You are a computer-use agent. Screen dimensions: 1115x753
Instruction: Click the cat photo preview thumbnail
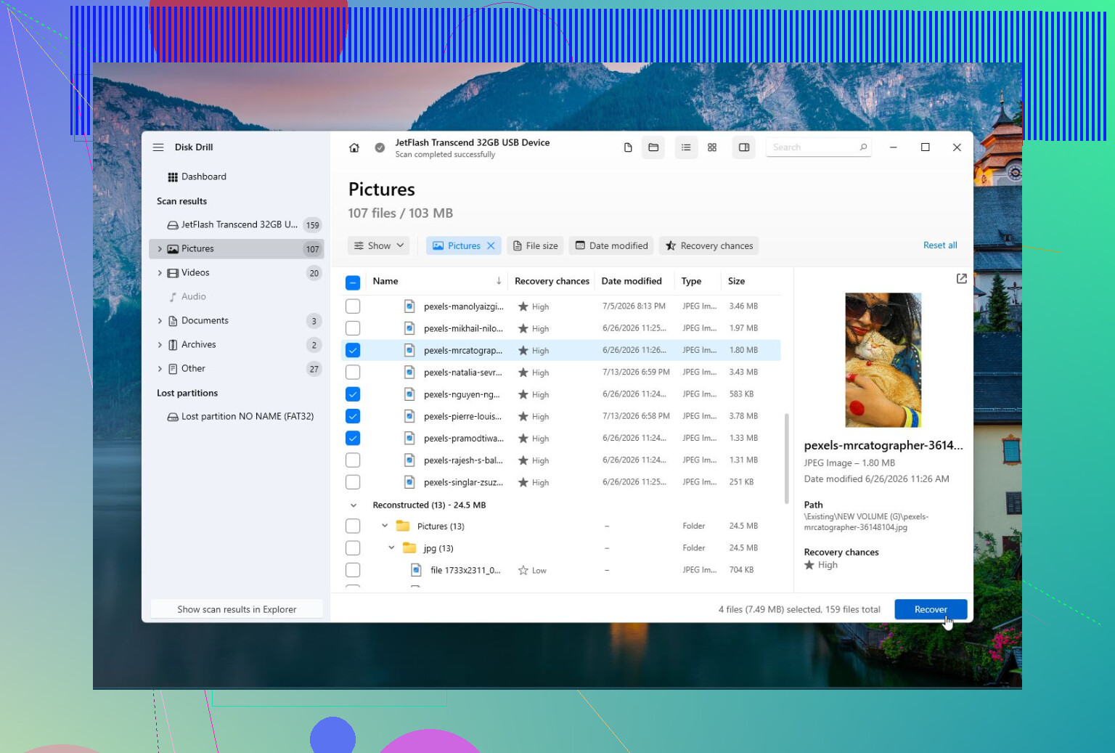(883, 360)
